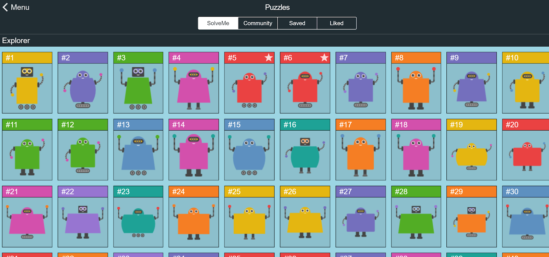Open puzzle #25 yellow robot
The height and width of the screenshot is (257, 549).
point(249,217)
